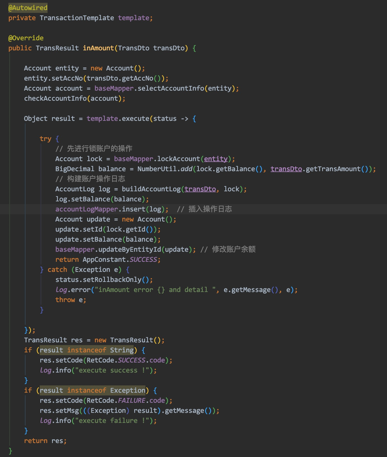Click the TransDto parameter type
The height and width of the screenshot is (457, 387).
pyautogui.click(x=133, y=48)
